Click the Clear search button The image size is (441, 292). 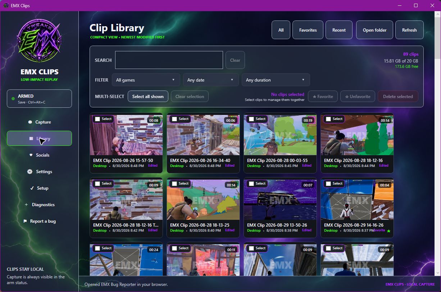pyautogui.click(x=235, y=60)
